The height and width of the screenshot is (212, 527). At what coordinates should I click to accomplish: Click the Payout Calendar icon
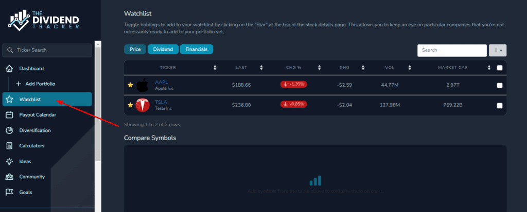coord(9,114)
